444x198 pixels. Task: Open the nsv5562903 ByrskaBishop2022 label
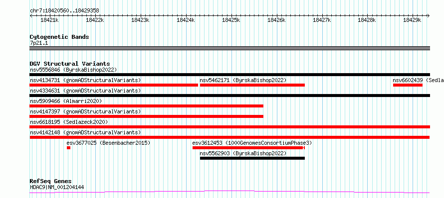(x=243, y=153)
